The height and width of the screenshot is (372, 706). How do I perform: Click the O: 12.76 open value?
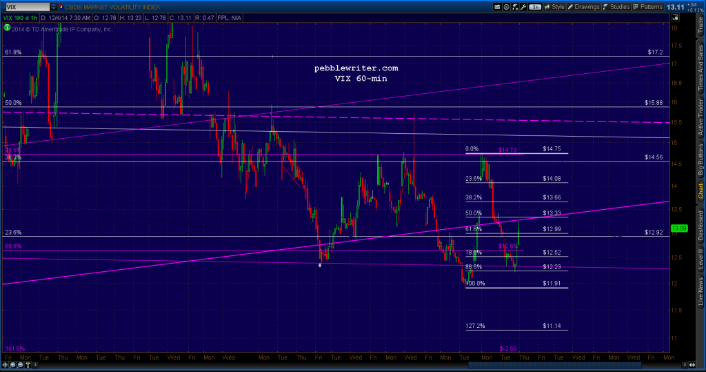coord(105,18)
